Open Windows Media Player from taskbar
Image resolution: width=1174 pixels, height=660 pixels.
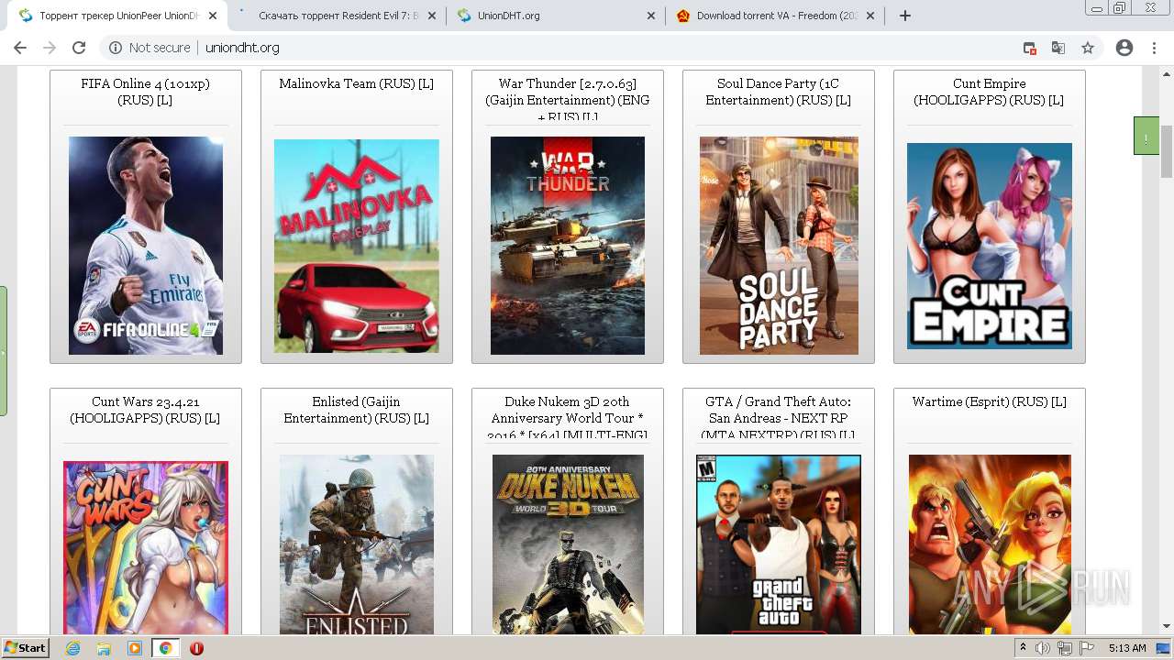click(x=135, y=648)
